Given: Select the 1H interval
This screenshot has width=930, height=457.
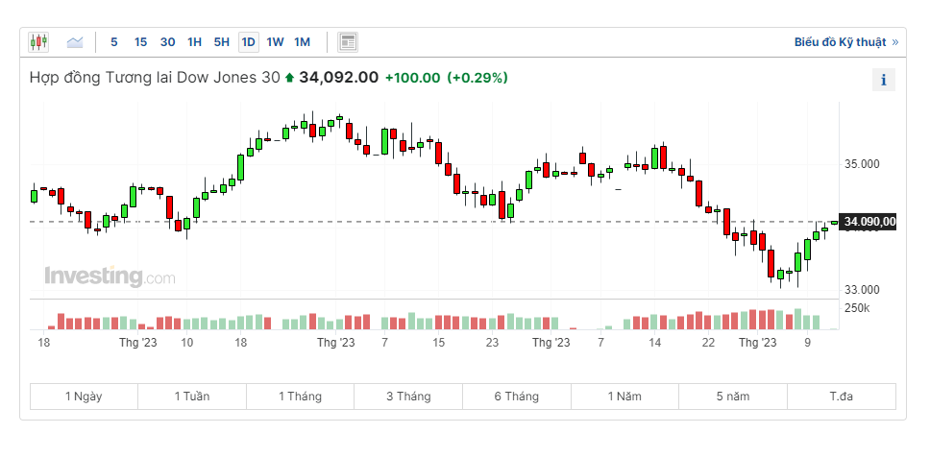Looking at the screenshot, I should [194, 42].
